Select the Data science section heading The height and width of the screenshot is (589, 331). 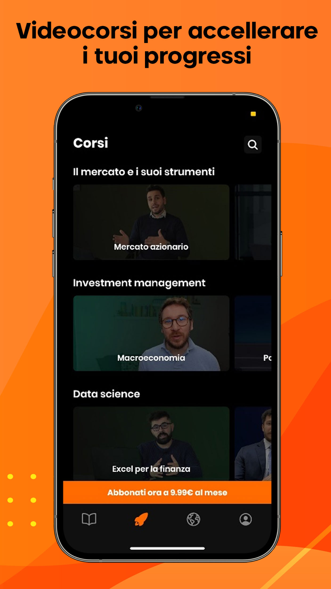tap(106, 394)
